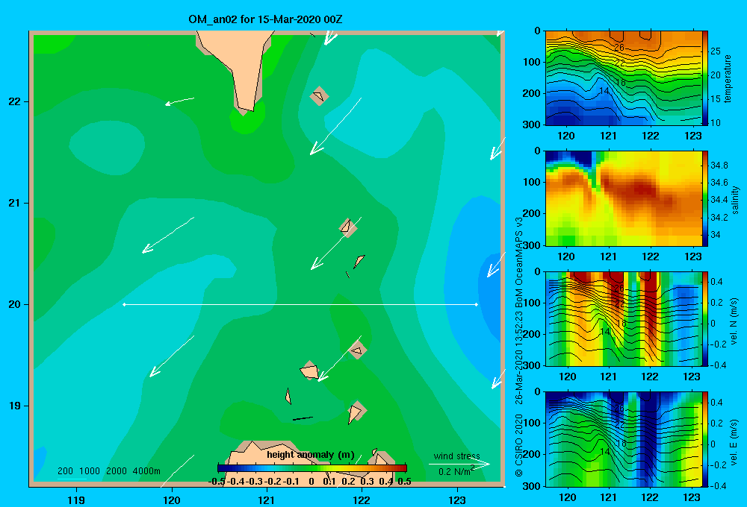
Task: Click the '0.5' height anomaly scale value
Action: (404, 482)
